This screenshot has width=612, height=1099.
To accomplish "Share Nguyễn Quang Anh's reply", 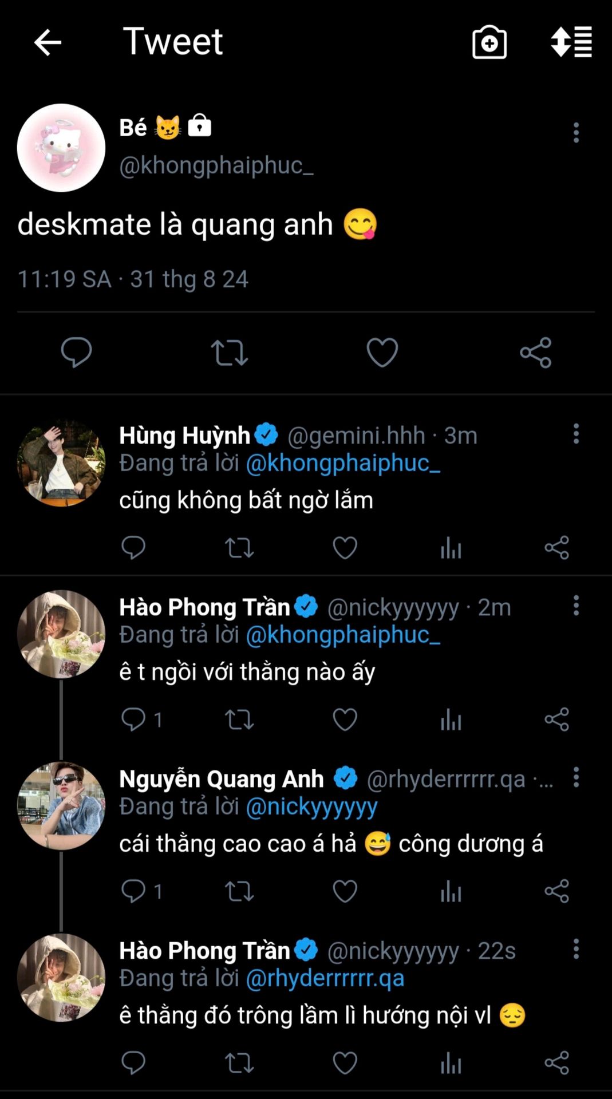I will [x=556, y=891].
